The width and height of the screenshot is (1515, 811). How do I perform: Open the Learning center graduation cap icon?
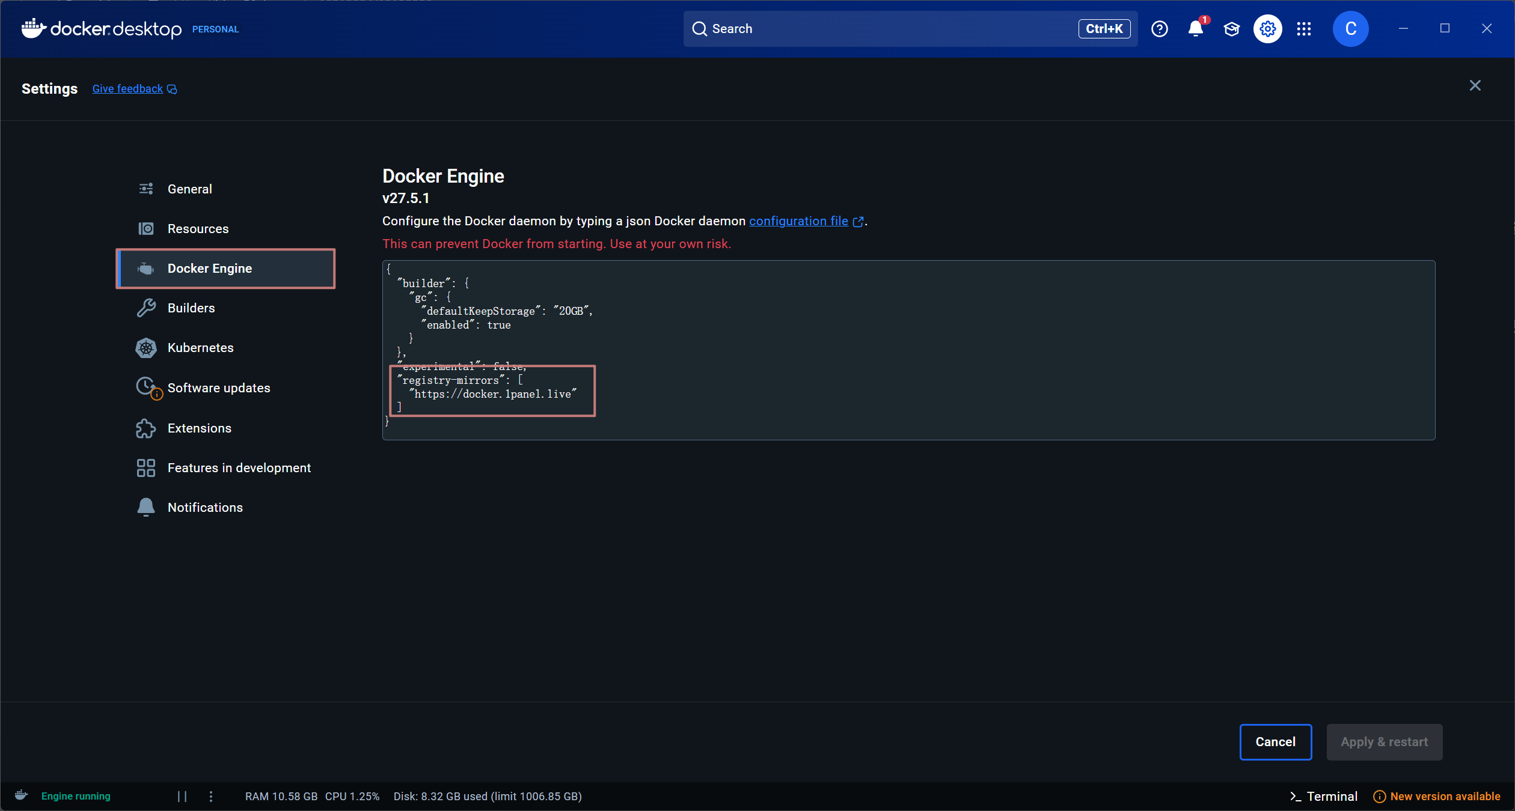[1232, 29]
